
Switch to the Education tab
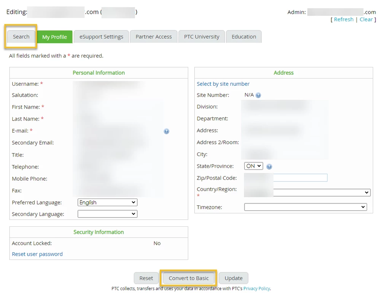pos(244,37)
